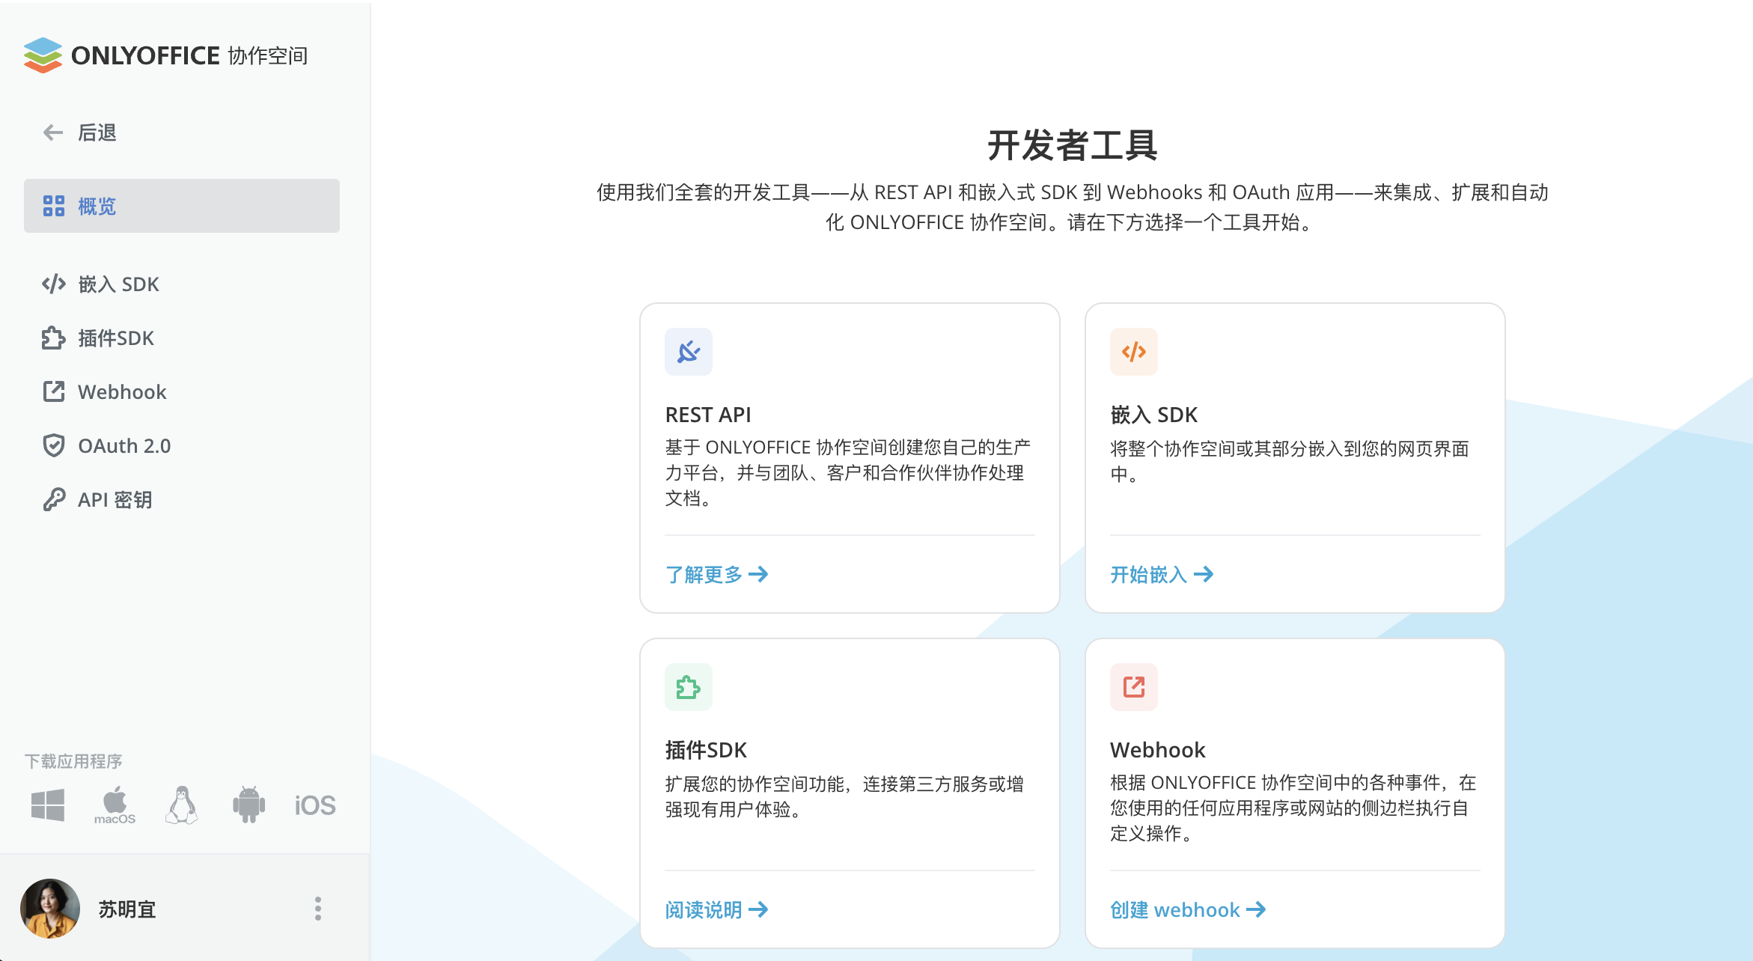Open Webhook in the sidebar menu
The image size is (1753, 961).
[x=182, y=391]
